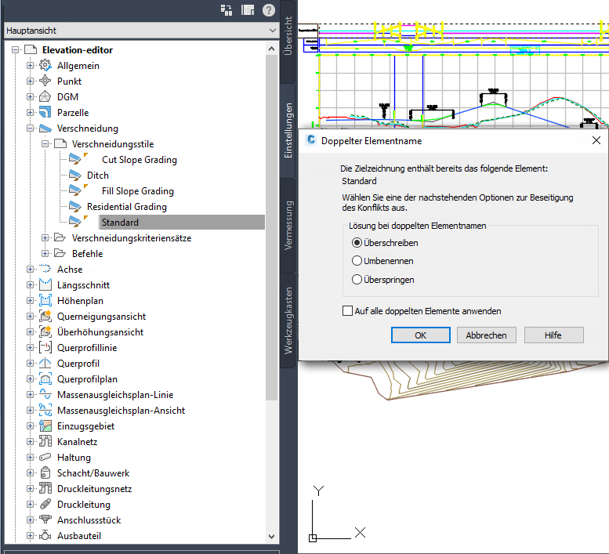Click the Allgemein gear icon

click(45, 65)
